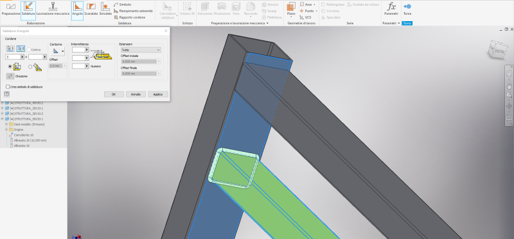The image size is (514, 239).
Task: Open the arrow of the Numero field
Action: pyautogui.click(x=87, y=66)
